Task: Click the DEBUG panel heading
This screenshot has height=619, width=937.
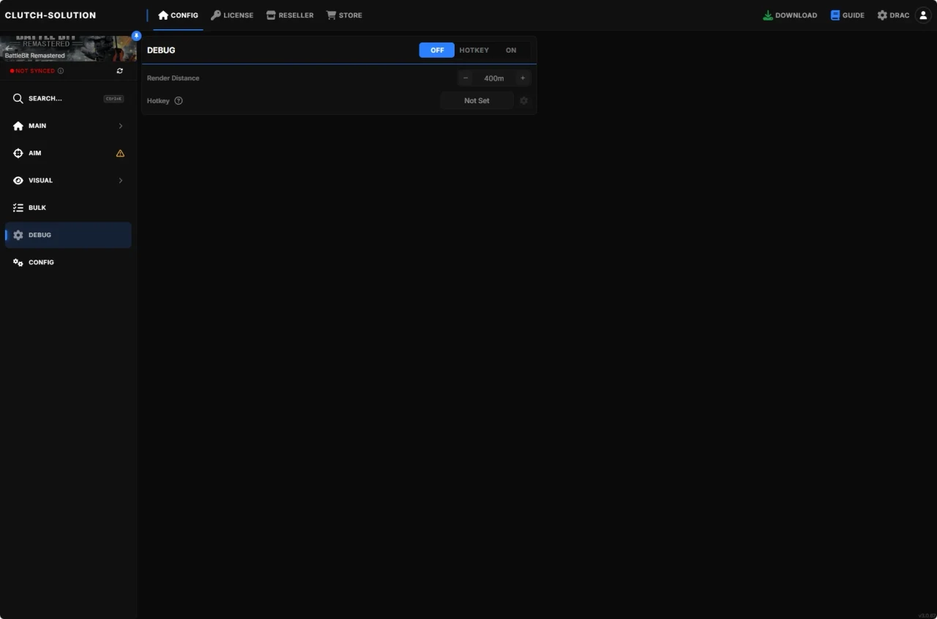Action: [x=161, y=50]
